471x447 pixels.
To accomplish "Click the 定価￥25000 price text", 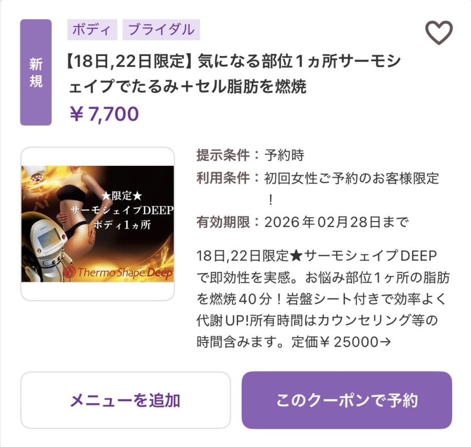I will coord(334,342).
